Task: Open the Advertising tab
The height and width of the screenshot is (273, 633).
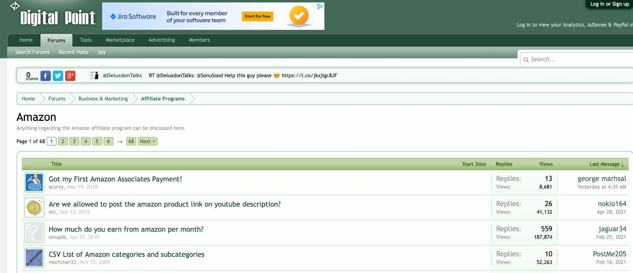Action: pos(161,40)
